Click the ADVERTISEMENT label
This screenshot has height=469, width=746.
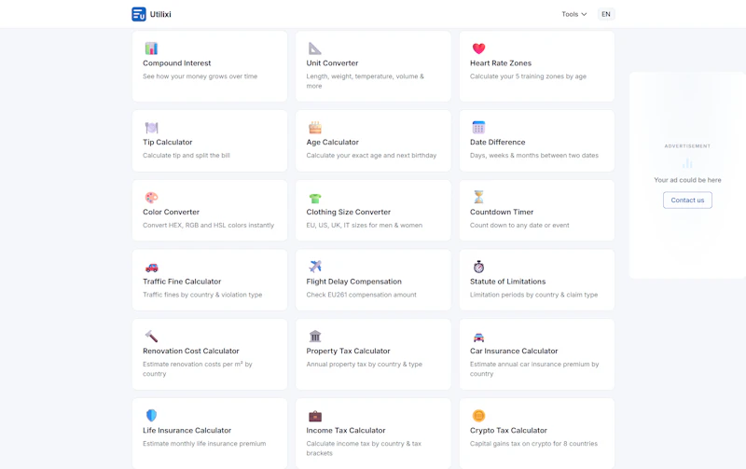(687, 146)
